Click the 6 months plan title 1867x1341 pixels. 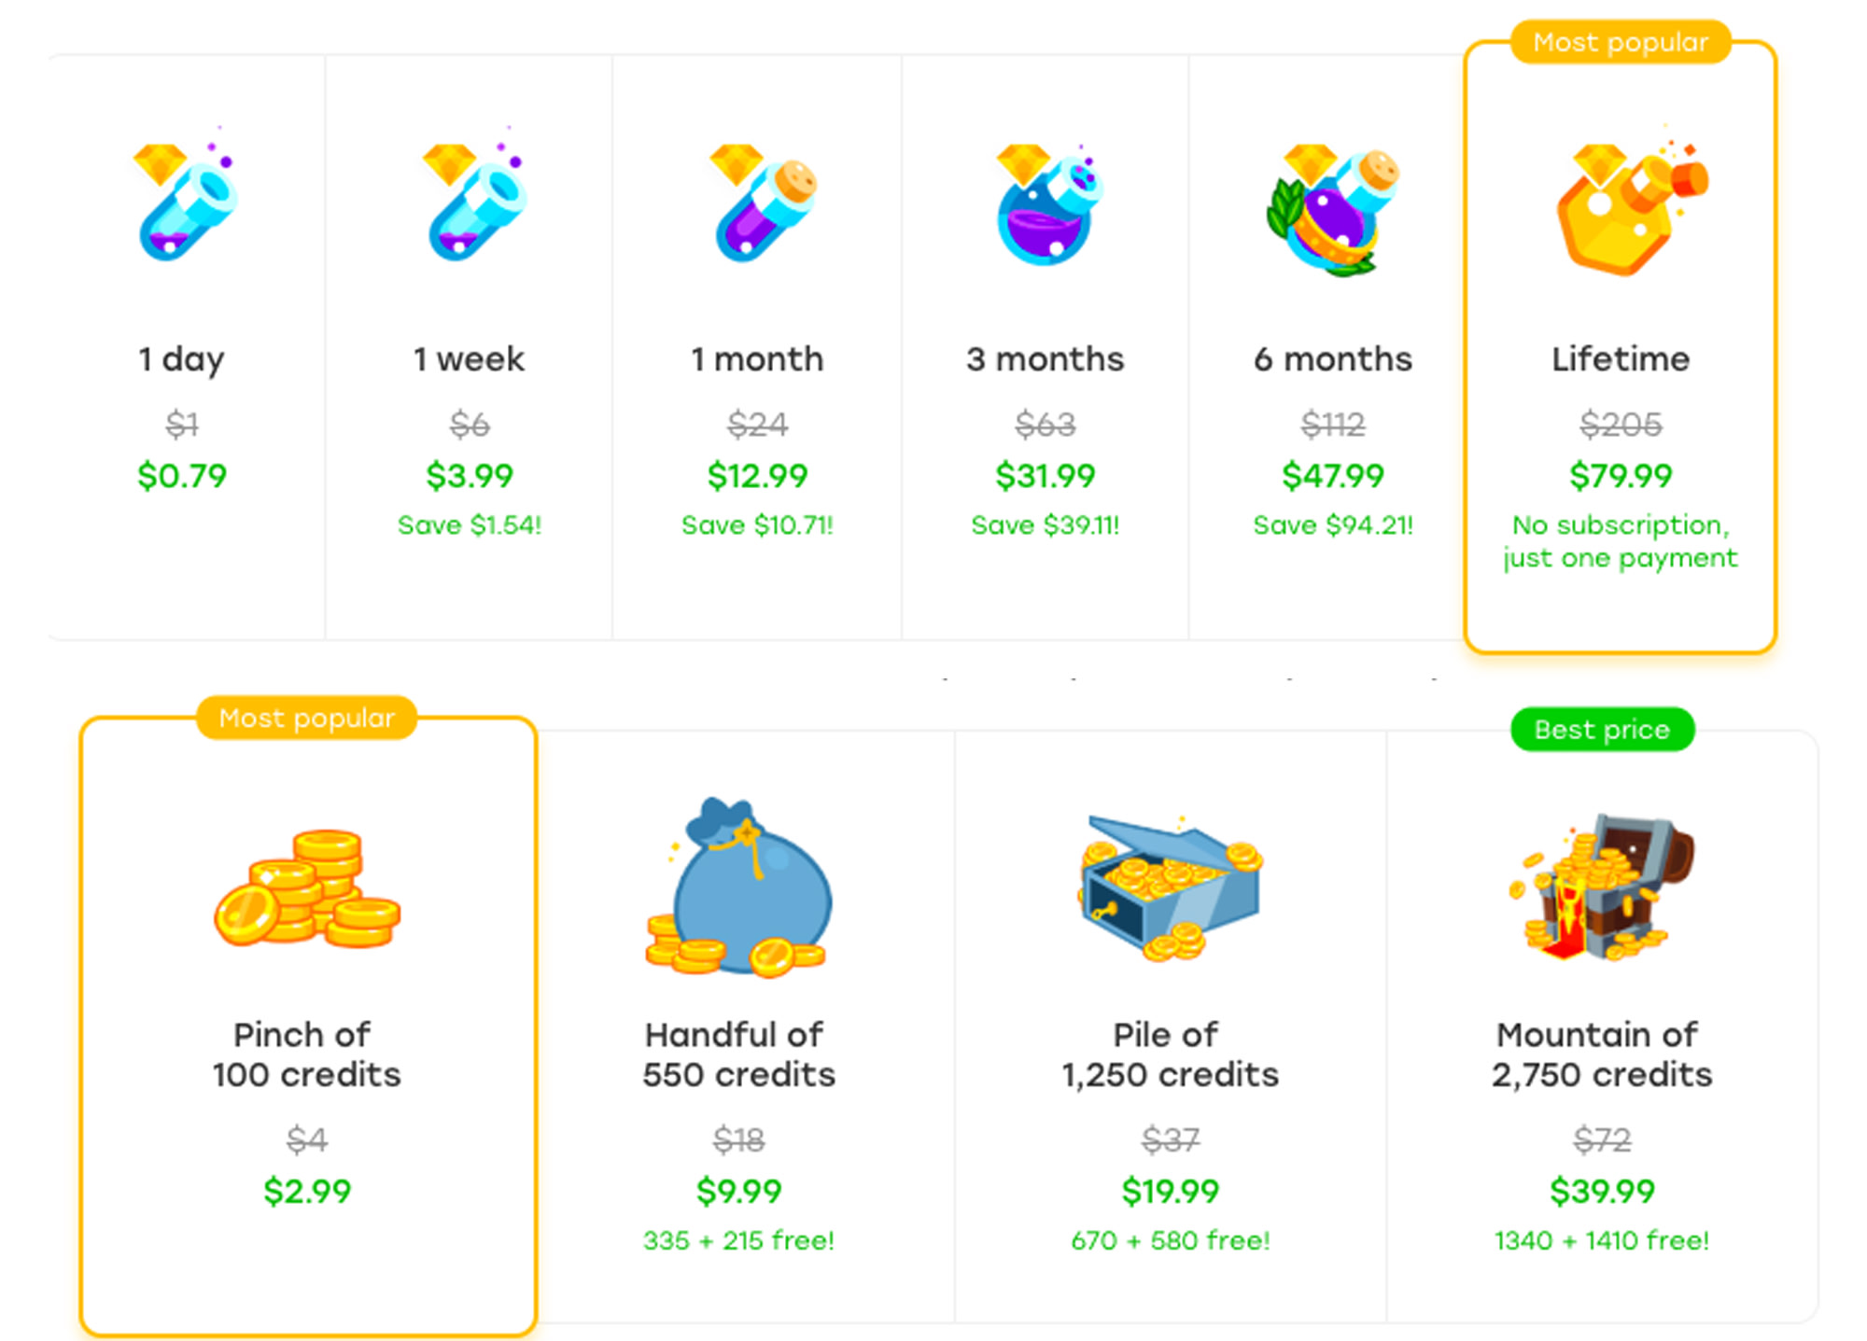(x=1332, y=359)
